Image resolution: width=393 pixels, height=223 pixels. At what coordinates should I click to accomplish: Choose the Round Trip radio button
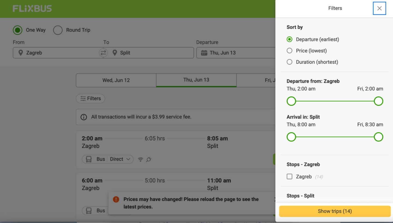pyautogui.click(x=58, y=30)
